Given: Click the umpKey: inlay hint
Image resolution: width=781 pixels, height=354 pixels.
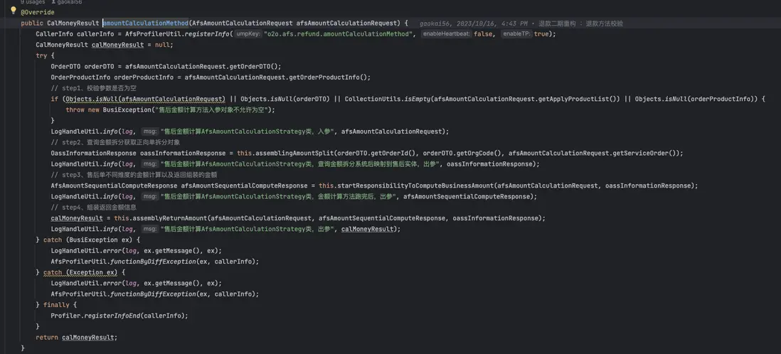Looking at the screenshot, I should (x=248, y=34).
